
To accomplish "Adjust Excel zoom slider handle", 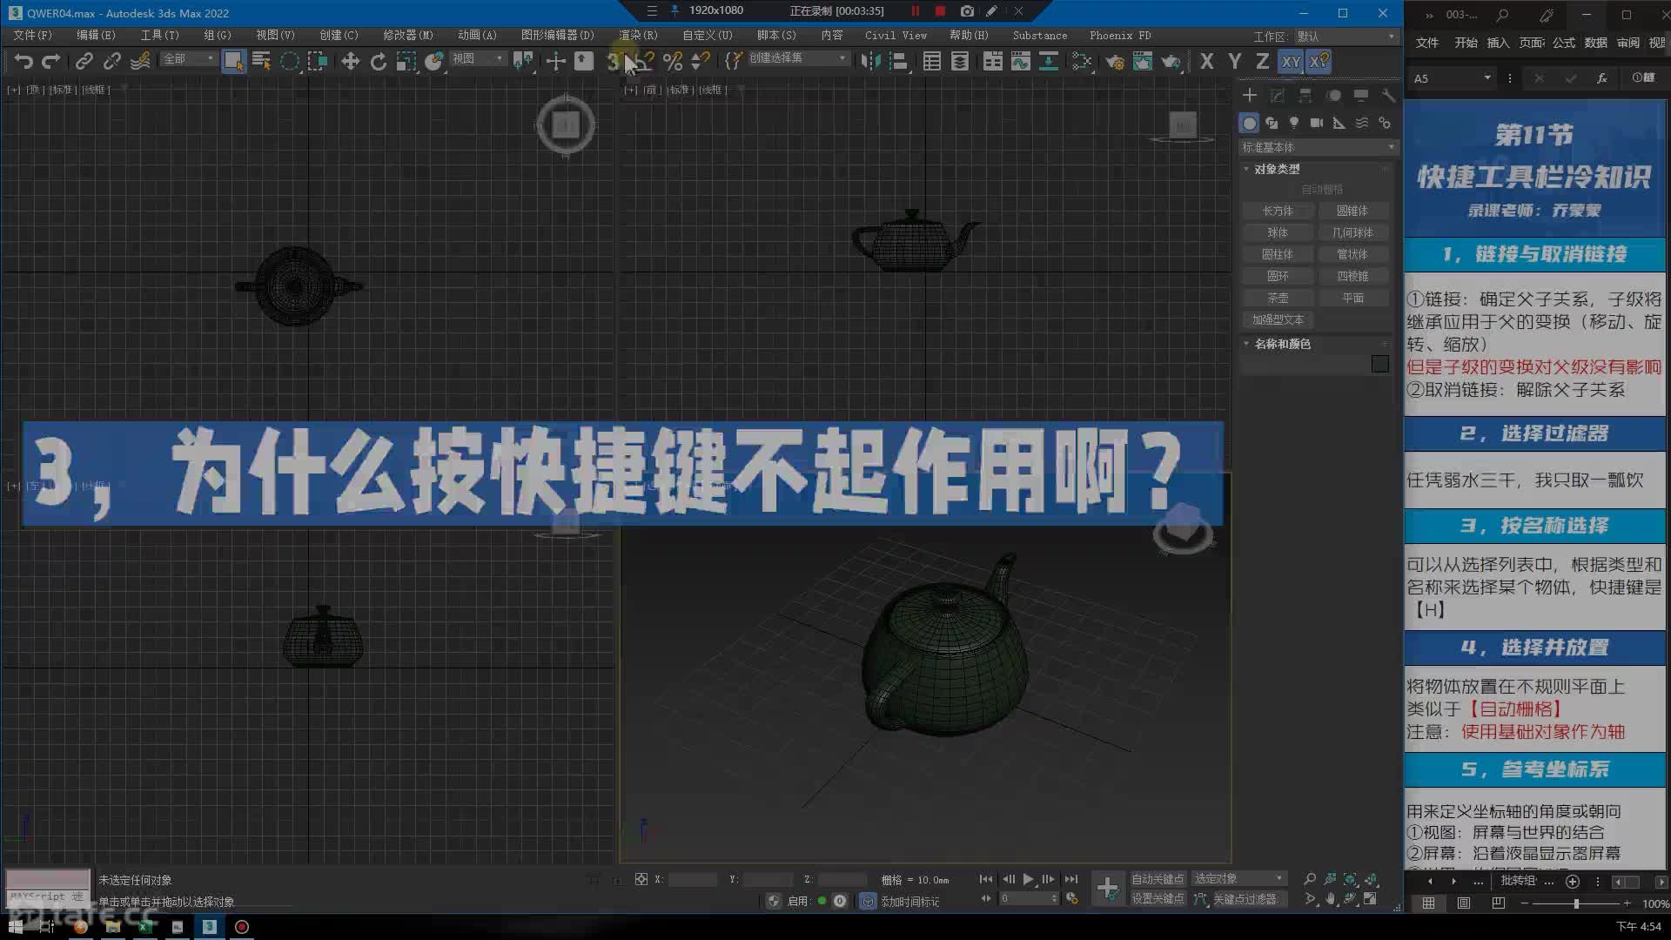I will (x=1575, y=904).
